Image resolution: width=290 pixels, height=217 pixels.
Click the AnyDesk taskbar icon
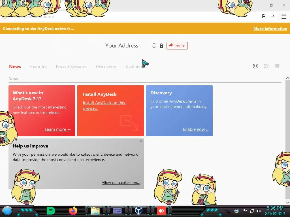coord(161,211)
